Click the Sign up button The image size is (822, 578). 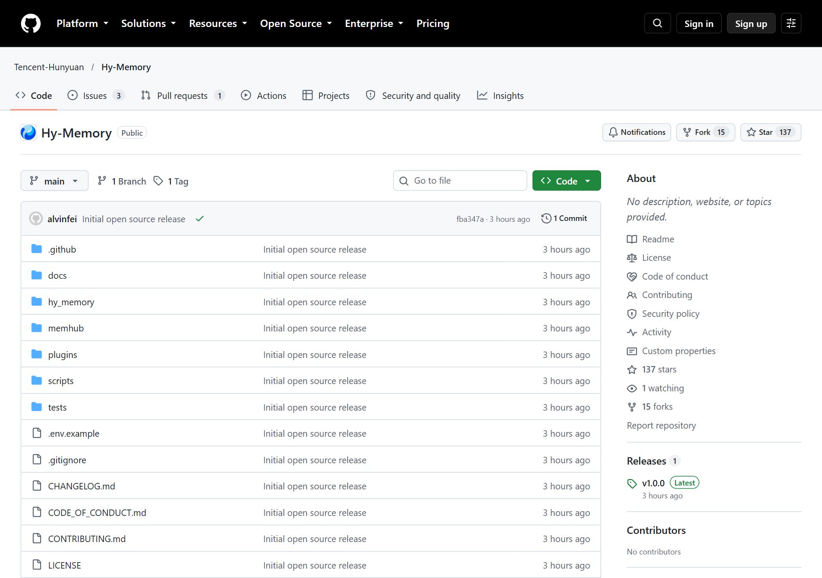tap(751, 24)
